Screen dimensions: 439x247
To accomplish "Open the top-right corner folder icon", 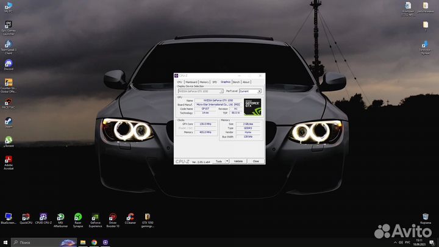I will pyautogui.click(x=426, y=7).
